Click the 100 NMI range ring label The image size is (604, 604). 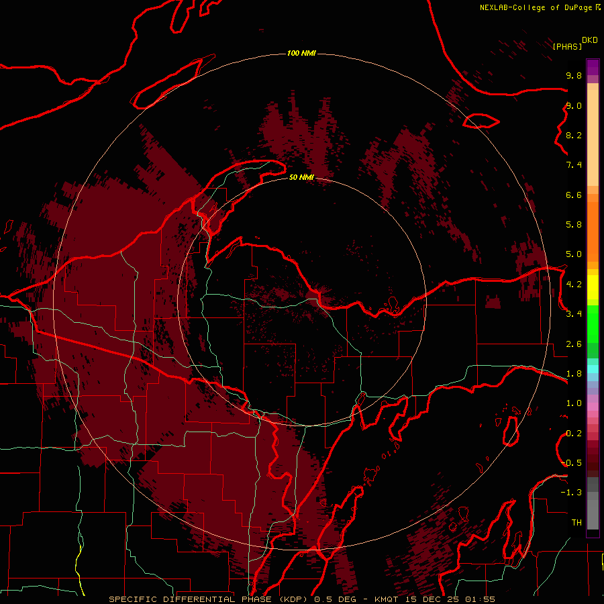pyautogui.click(x=301, y=53)
